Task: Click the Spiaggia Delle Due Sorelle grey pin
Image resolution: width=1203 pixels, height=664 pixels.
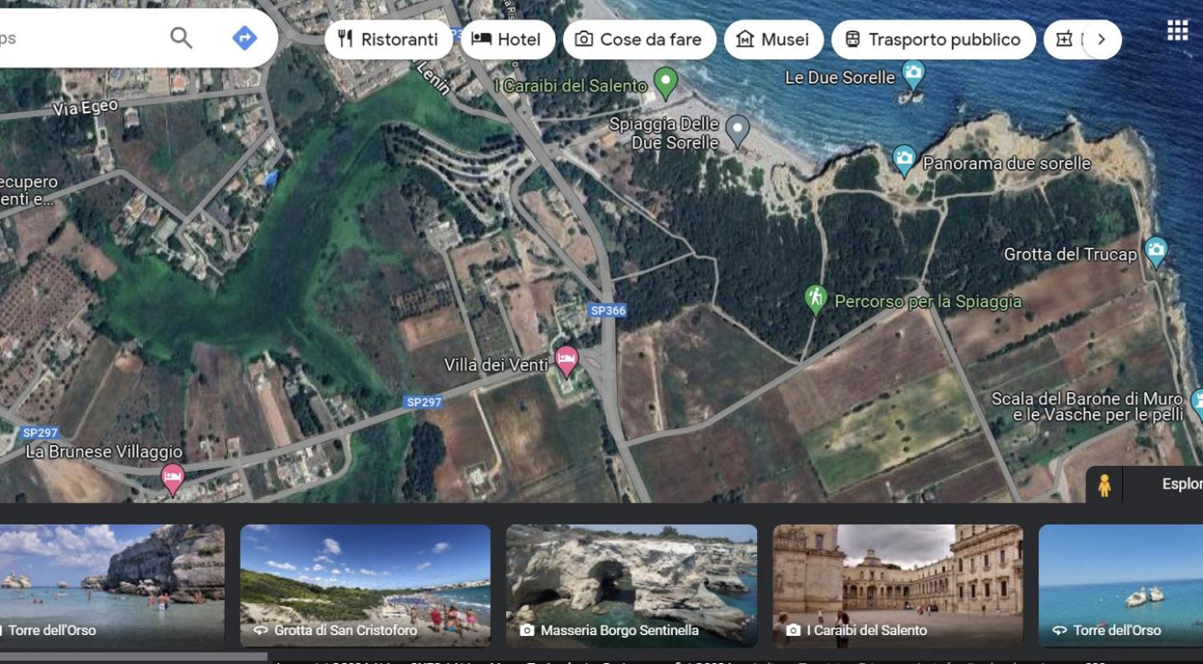Action: click(x=736, y=130)
